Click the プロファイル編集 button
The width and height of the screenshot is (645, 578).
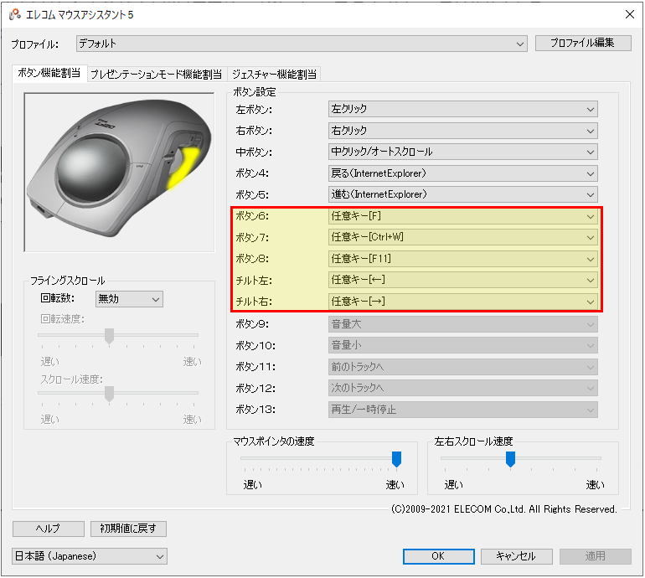point(583,43)
